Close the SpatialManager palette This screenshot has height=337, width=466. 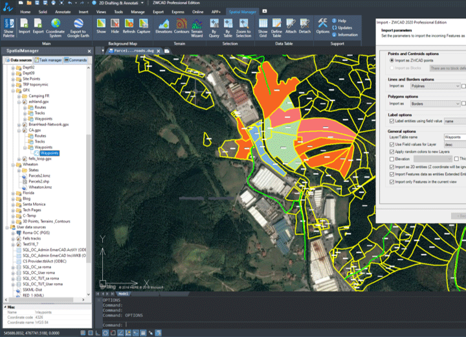point(89,51)
